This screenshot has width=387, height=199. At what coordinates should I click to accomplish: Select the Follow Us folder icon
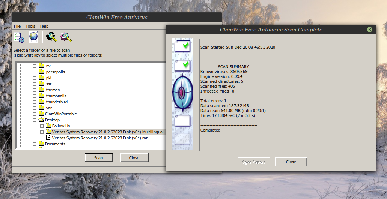49,126
